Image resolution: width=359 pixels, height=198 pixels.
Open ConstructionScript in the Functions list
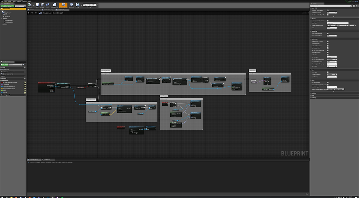tap(8, 74)
